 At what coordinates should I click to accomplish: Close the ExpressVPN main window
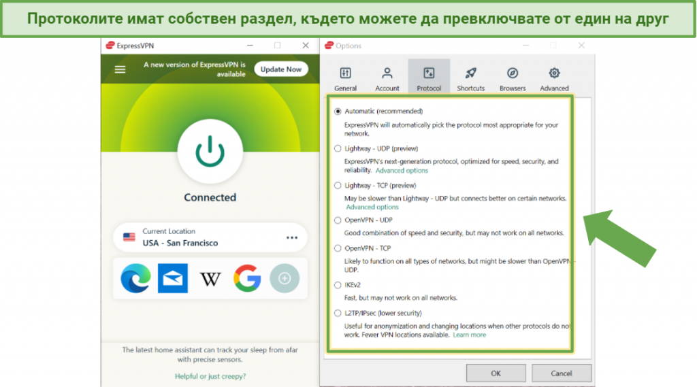pyautogui.click(x=306, y=46)
